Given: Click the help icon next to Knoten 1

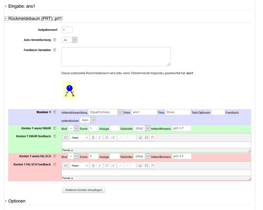Looking at the screenshot, I should pyautogui.click(x=55, y=112).
